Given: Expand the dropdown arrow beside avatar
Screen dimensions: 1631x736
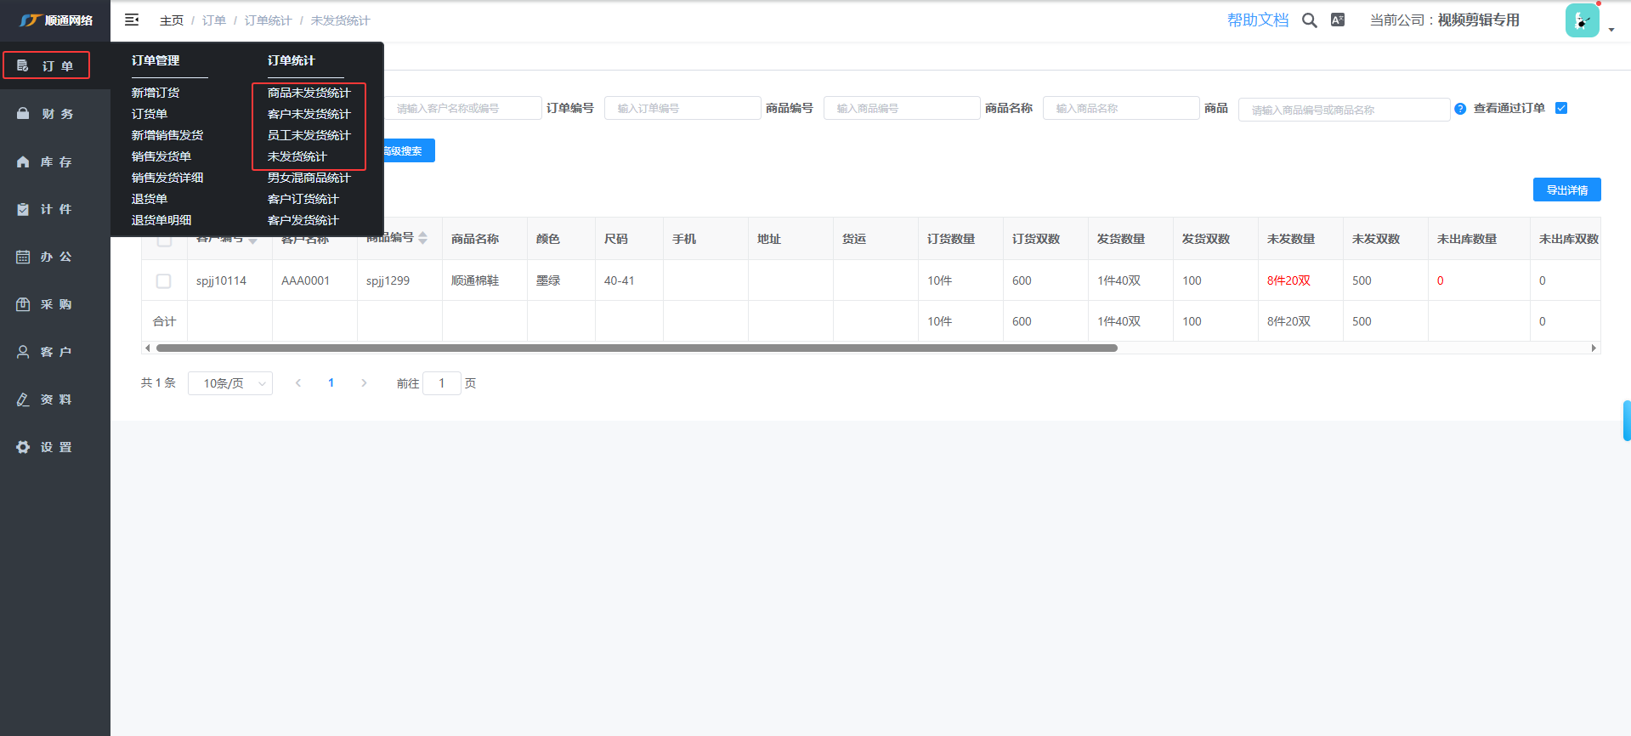Looking at the screenshot, I should click(x=1611, y=30).
